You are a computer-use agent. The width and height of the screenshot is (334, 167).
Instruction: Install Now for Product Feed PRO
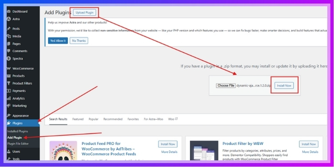click(168, 144)
